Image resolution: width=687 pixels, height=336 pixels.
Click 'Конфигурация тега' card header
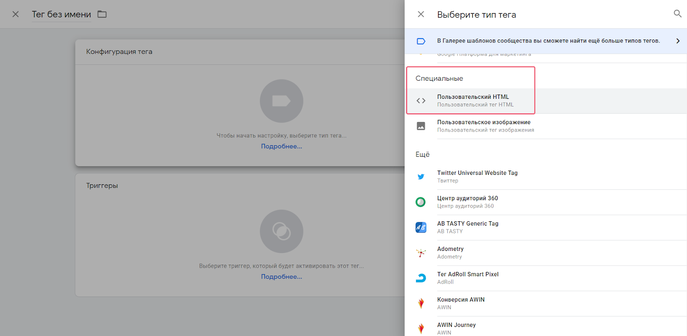(119, 52)
